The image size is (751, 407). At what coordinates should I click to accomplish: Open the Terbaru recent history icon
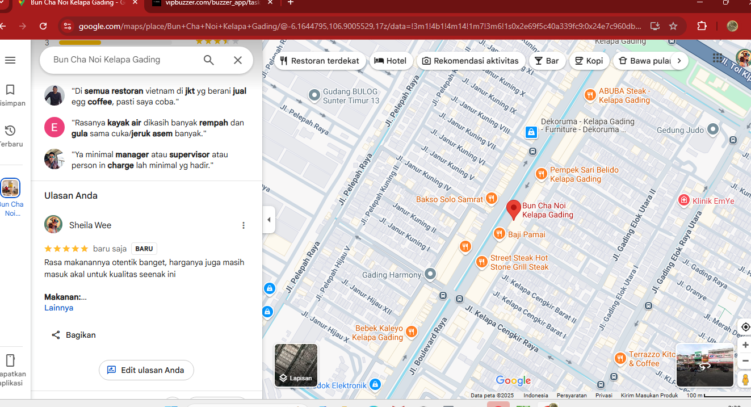click(x=10, y=131)
